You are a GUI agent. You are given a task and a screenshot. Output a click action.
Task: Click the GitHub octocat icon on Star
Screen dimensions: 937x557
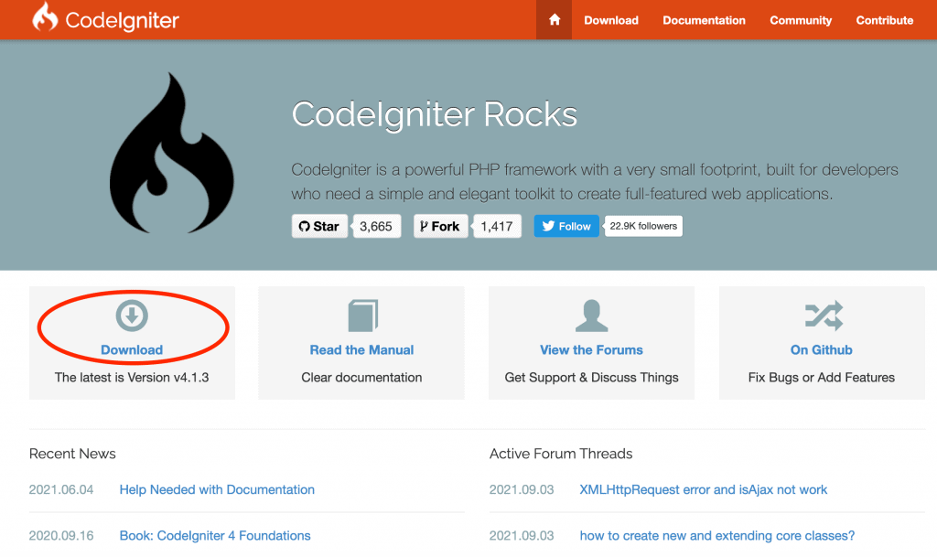(x=304, y=226)
